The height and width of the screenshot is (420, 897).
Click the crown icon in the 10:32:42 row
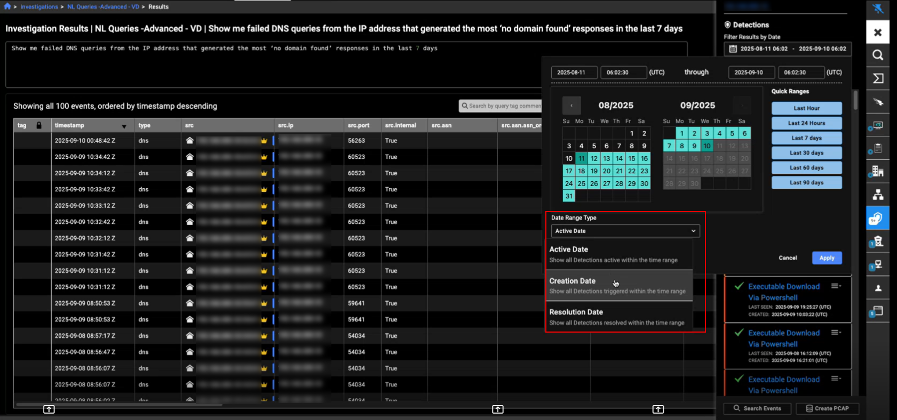[264, 222]
